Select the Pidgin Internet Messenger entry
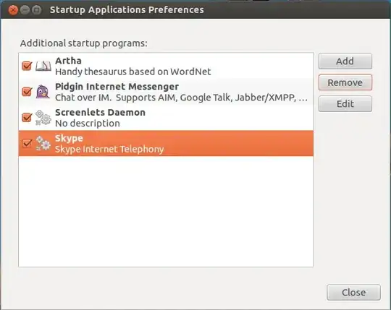This screenshot has height=310, width=391. [166, 92]
